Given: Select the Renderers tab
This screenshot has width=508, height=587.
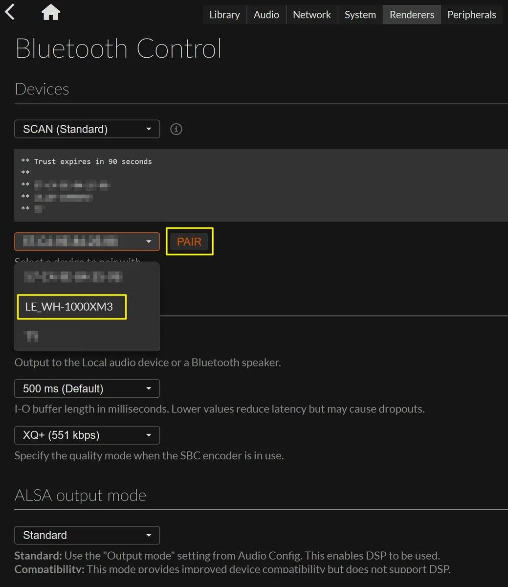Looking at the screenshot, I should pyautogui.click(x=412, y=15).
